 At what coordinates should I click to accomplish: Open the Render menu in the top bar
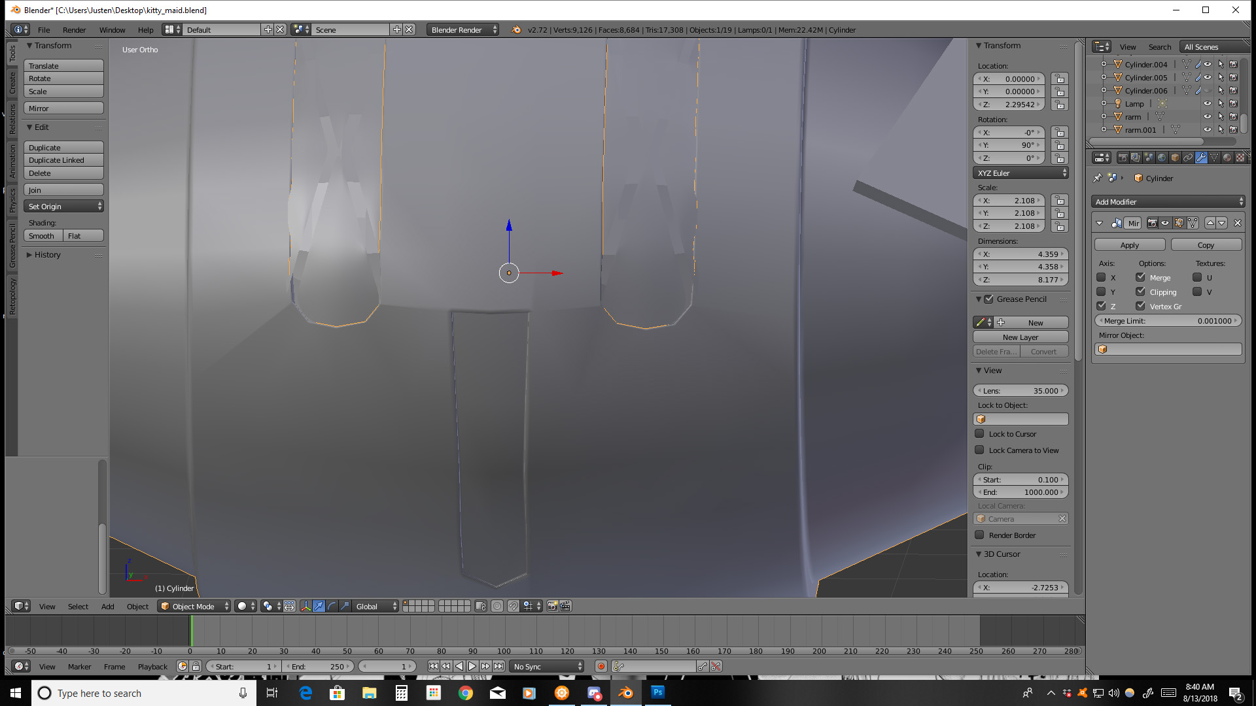pyautogui.click(x=74, y=29)
